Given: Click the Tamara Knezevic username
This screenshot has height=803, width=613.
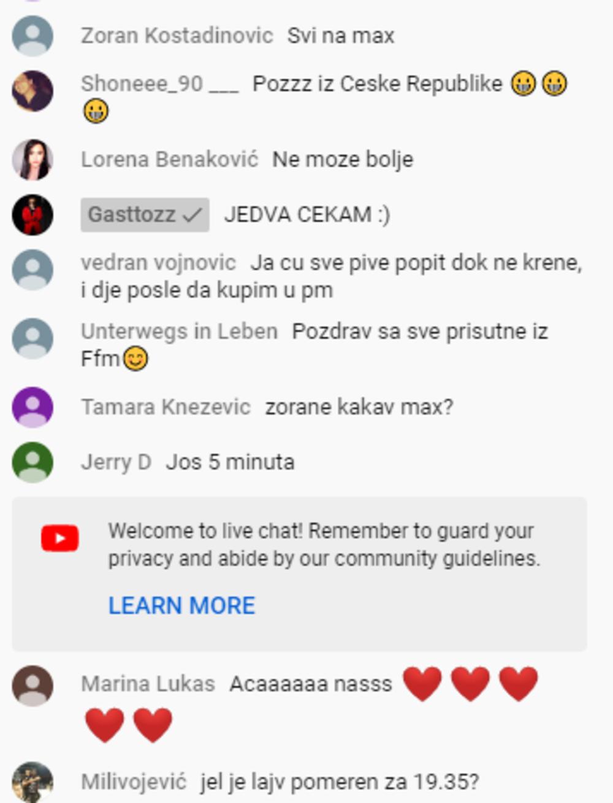Looking at the screenshot, I should (166, 407).
